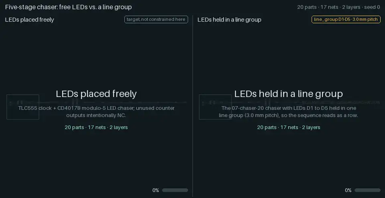Click the left panel '20 parts · 17 nets · 2 layers' line
The width and height of the screenshot is (385, 198).
click(96, 127)
